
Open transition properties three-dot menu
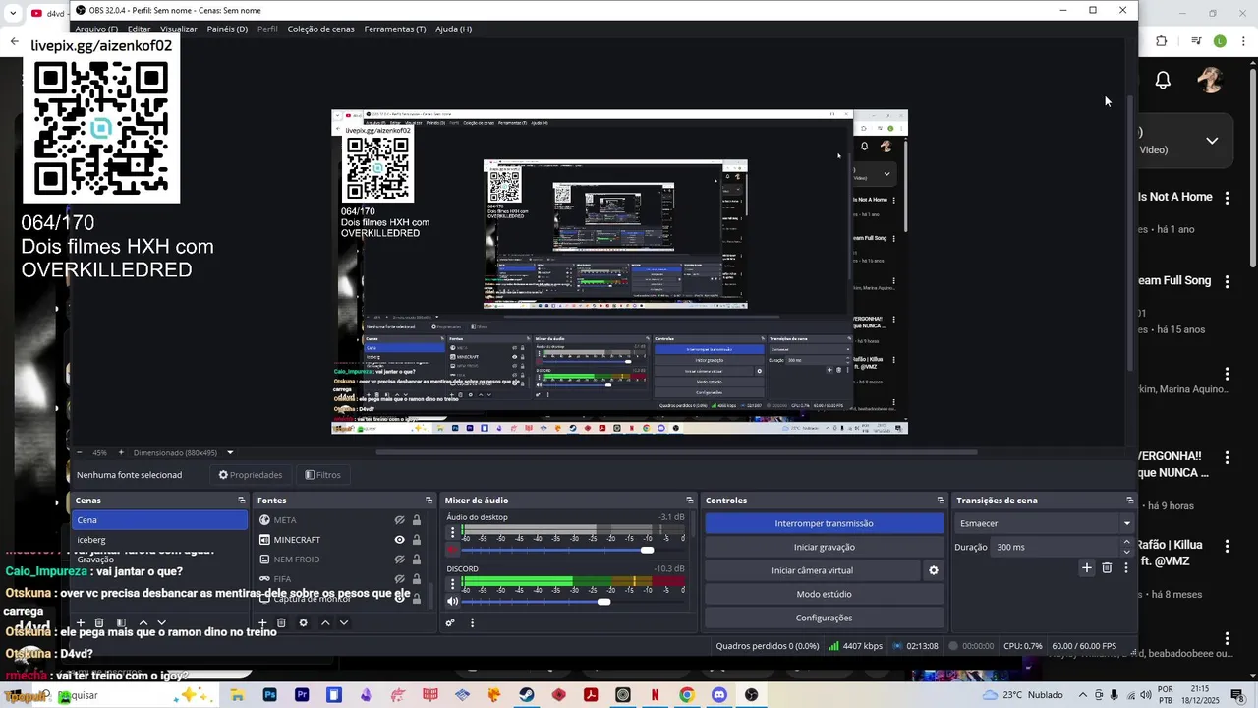(1126, 567)
